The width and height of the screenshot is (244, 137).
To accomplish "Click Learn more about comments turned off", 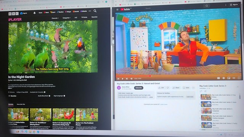I will pyautogui.click(x=164, y=104).
